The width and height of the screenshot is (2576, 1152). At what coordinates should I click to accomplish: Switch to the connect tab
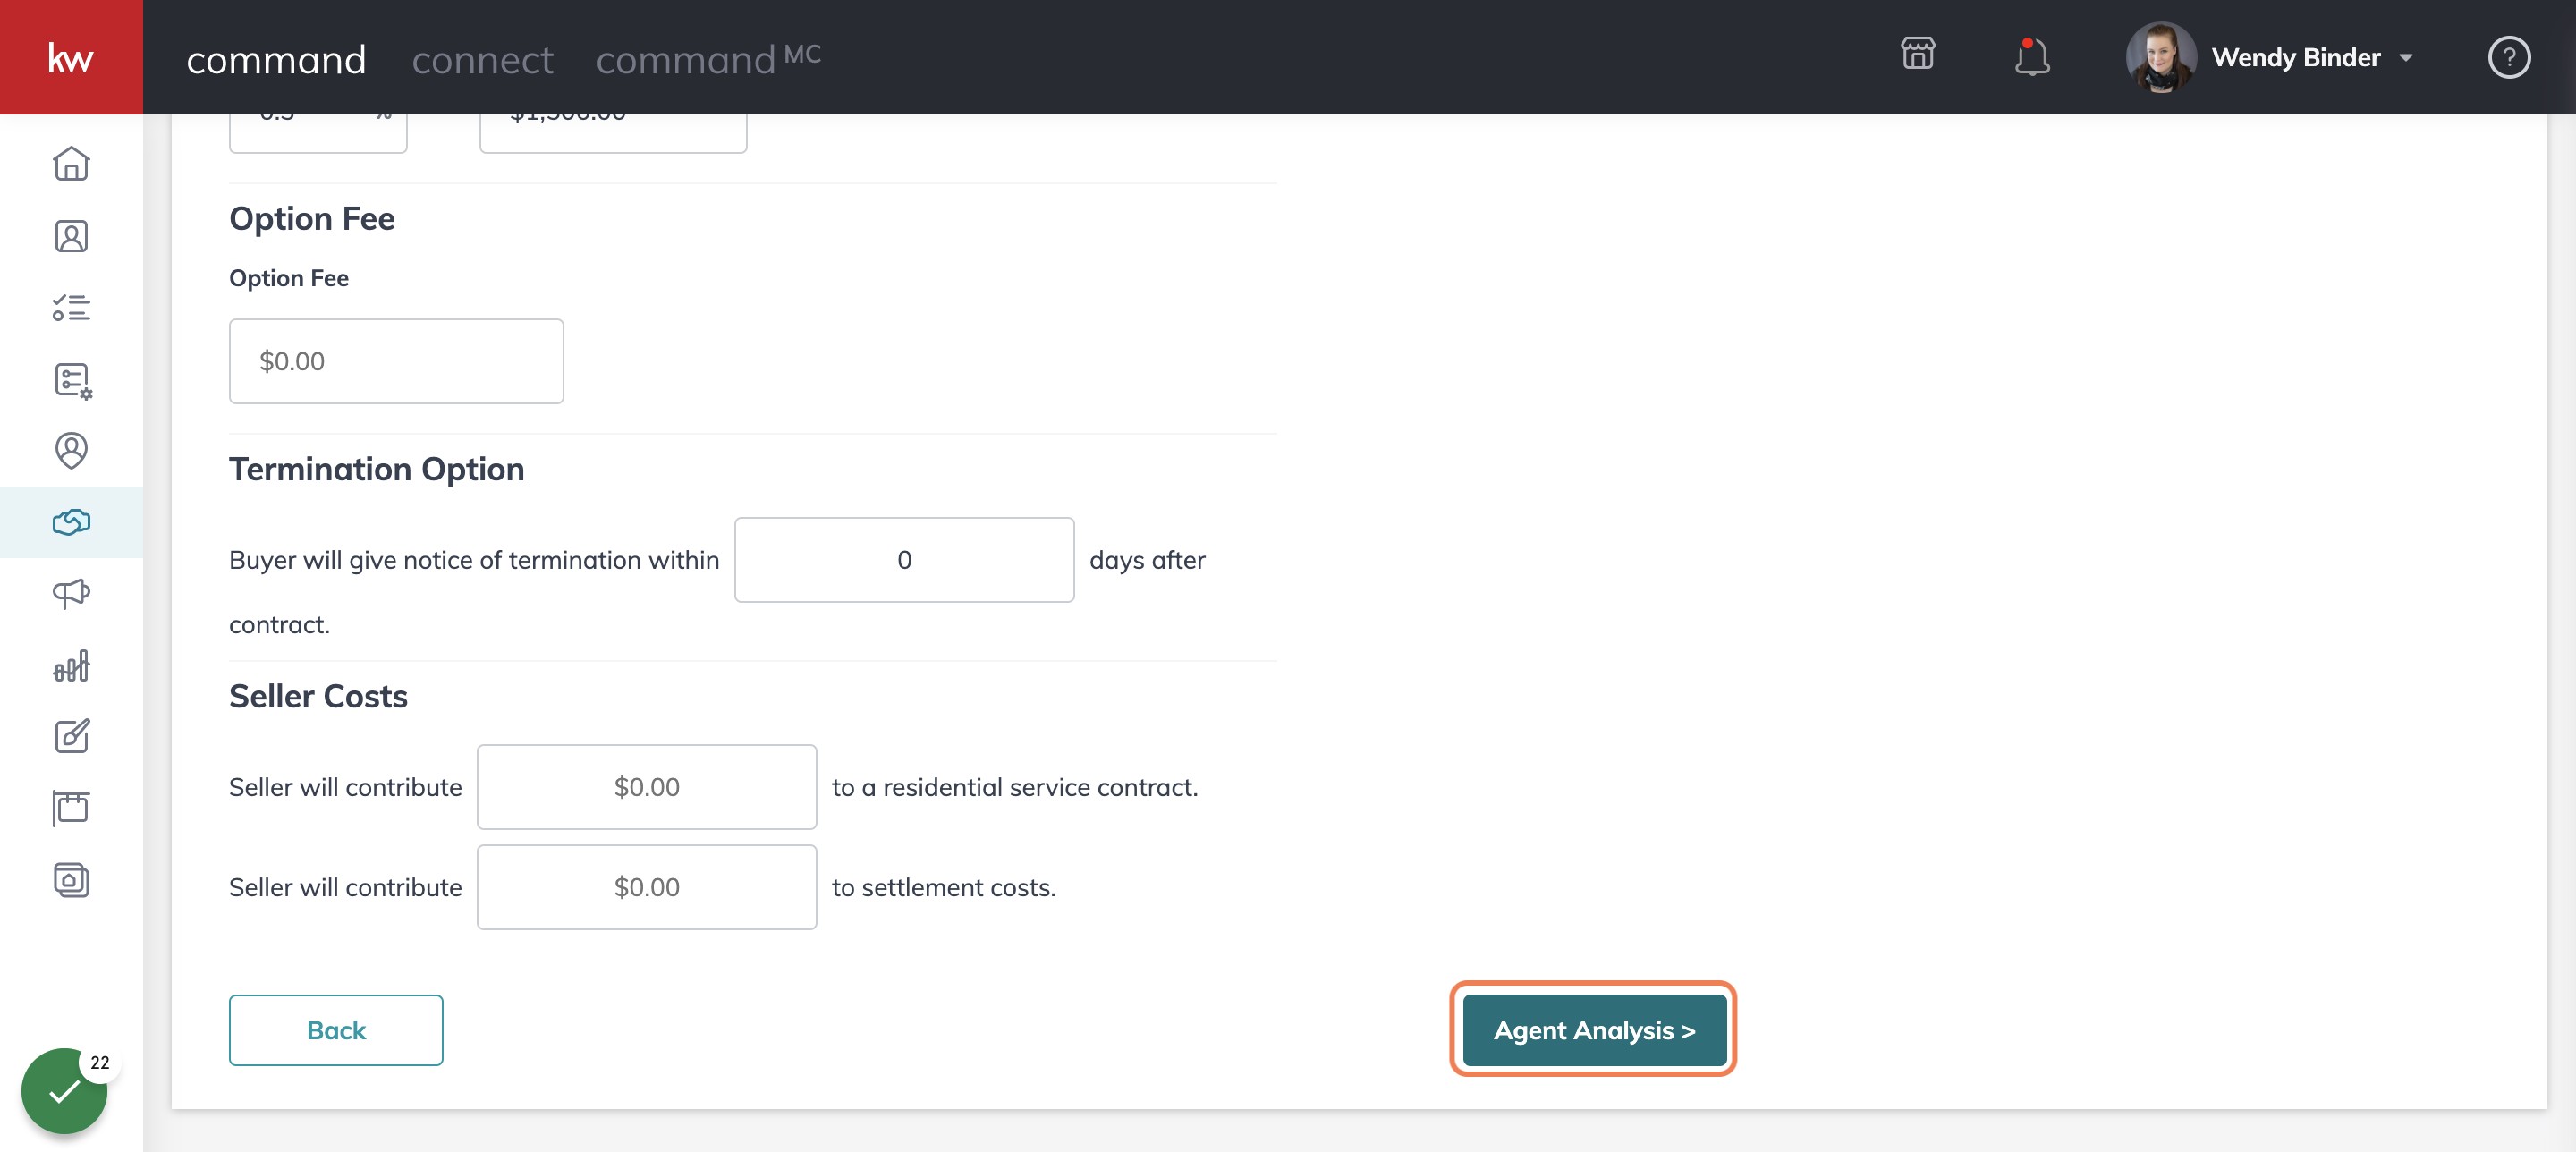[x=482, y=60]
